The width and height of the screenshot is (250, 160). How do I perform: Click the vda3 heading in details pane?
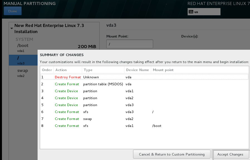[x=111, y=25]
